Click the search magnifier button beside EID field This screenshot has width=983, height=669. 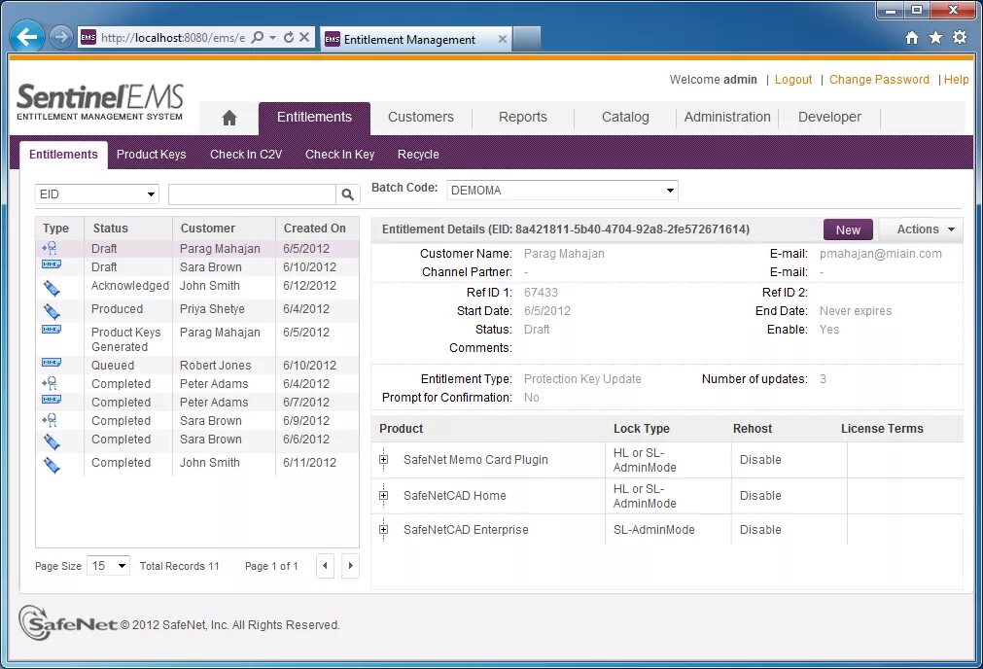[347, 194]
